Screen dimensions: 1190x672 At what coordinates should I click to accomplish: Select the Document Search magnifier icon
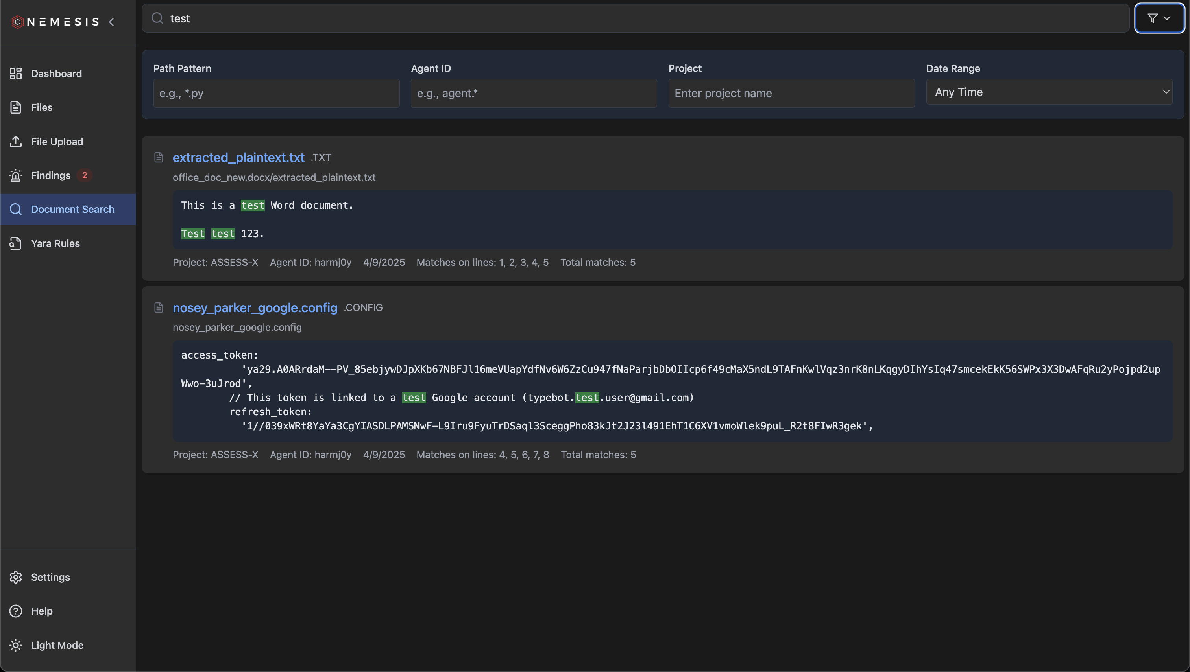[x=16, y=209]
